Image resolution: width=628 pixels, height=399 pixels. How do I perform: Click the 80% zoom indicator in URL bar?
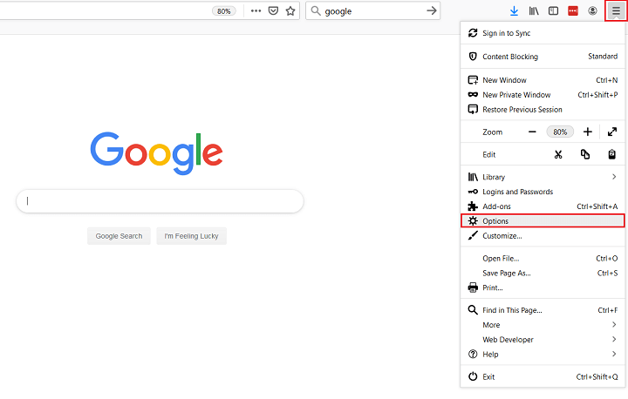[x=223, y=11]
